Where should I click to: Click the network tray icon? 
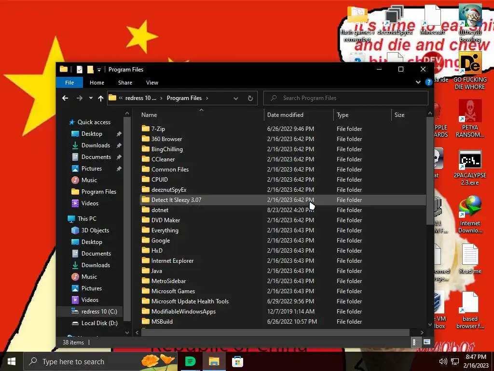pyautogui.click(x=454, y=361)
